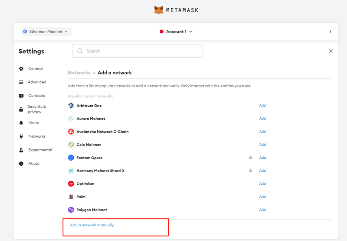Click the Arbitrum One network name
The height and width of the screenshot is (241, 347).
[x=89, y=106]
